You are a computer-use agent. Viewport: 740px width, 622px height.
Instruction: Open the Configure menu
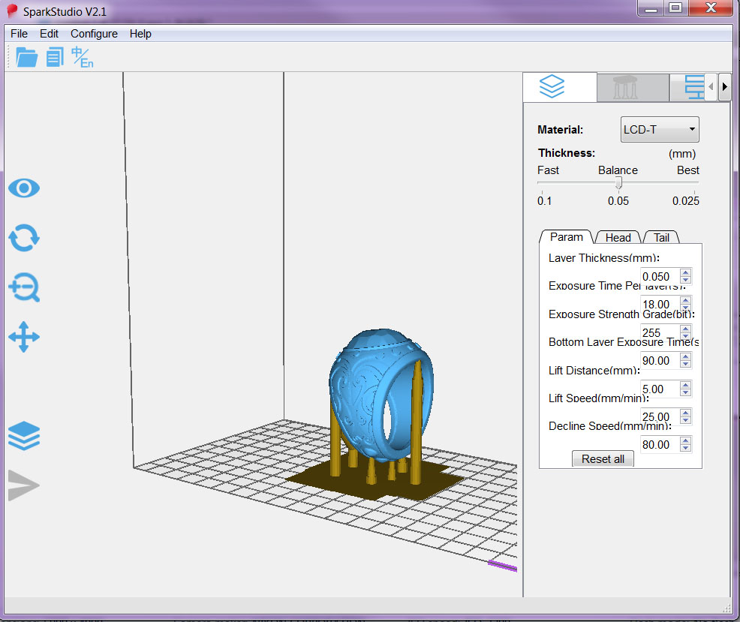point(94,34)
